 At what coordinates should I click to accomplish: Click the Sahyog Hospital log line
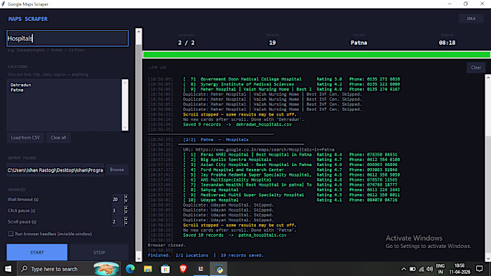(x=291, y=190)
